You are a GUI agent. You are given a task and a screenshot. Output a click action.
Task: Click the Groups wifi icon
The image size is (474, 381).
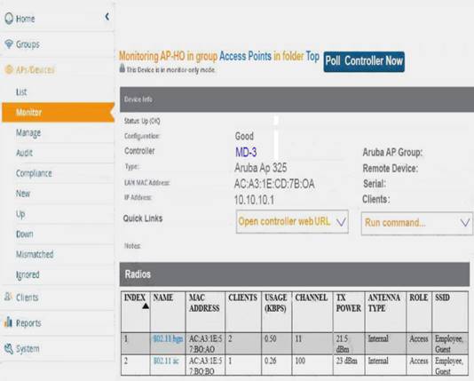(x=9, y=44)
